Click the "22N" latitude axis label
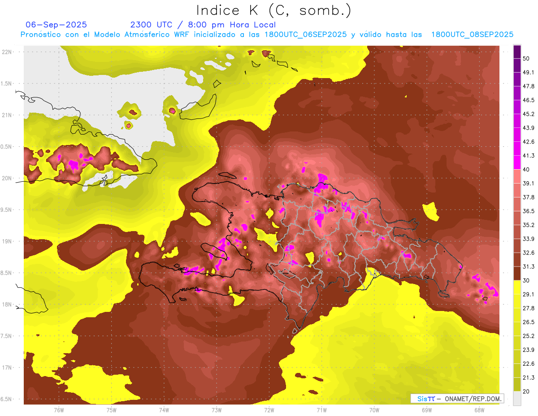 click(7, 52)
